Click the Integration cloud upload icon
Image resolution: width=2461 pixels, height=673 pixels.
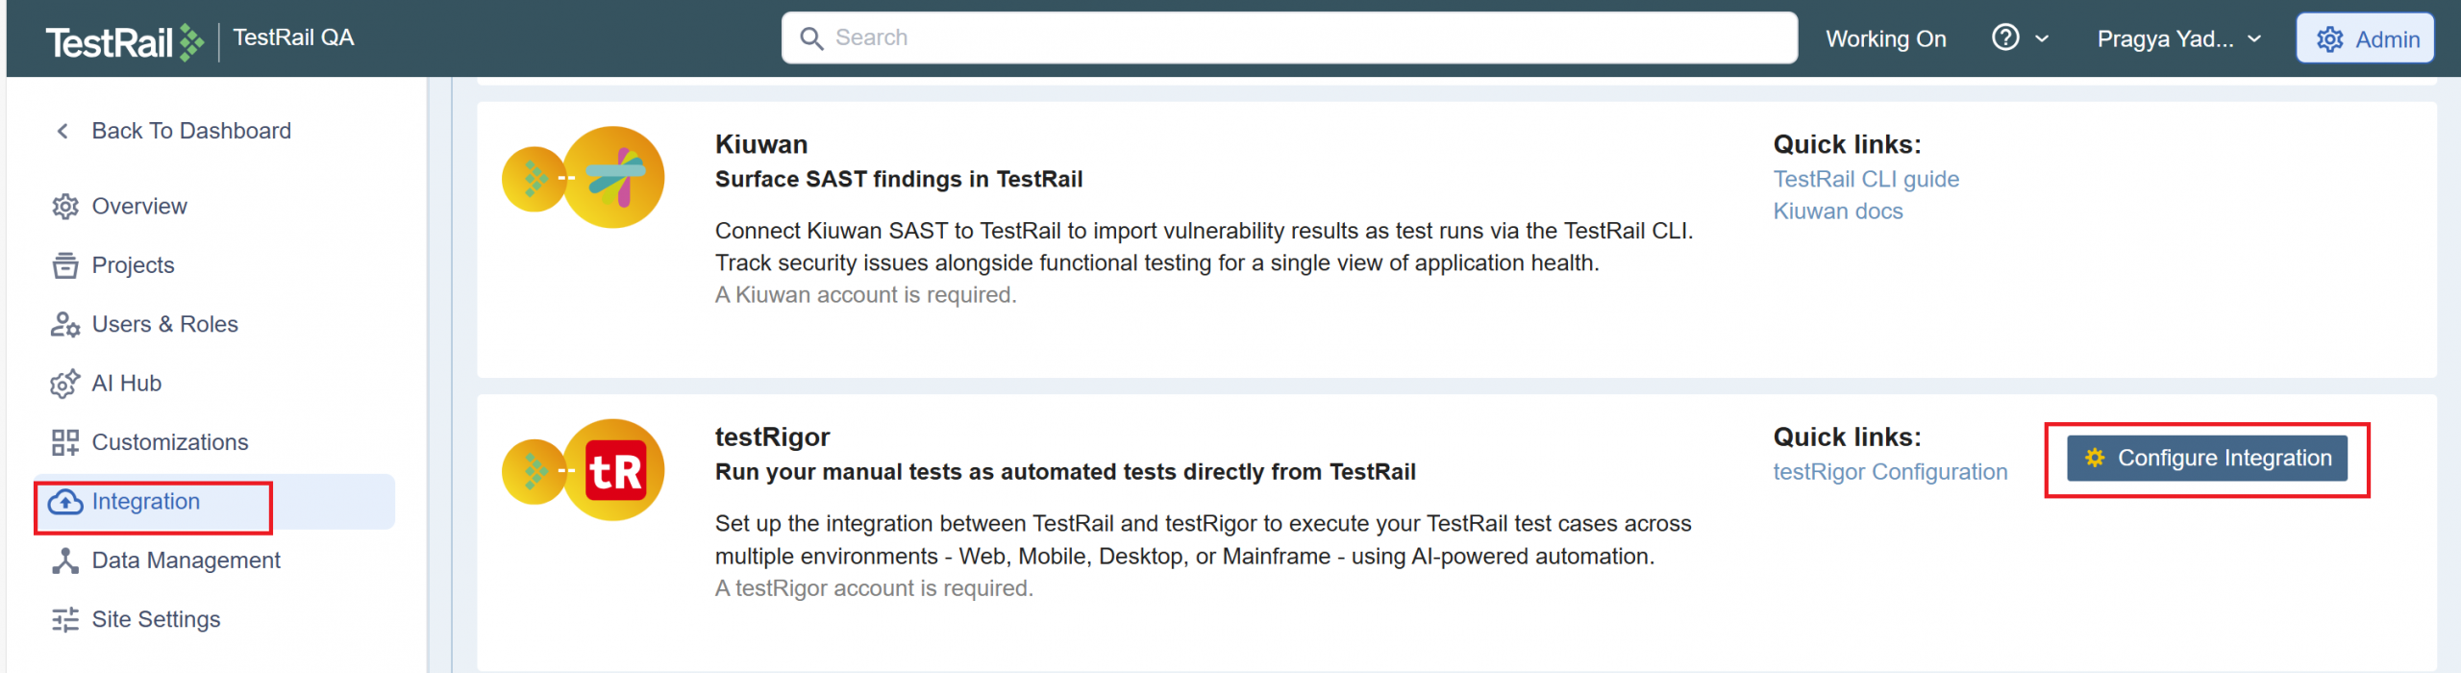[x=64, y=502]
